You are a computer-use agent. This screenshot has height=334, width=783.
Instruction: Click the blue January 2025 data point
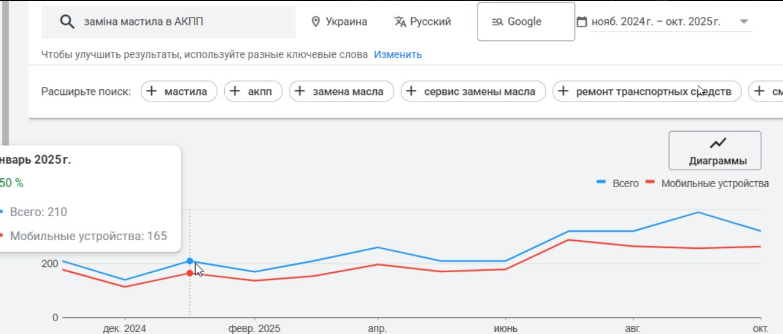click(x=190, y=261)
